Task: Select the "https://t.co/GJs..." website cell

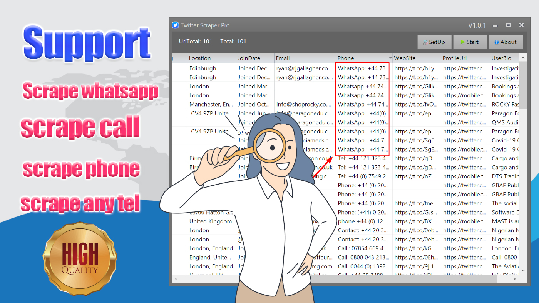Action: pos(417,212)
